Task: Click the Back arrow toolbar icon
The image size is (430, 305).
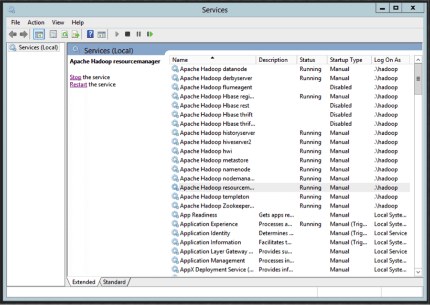Action: (x=12, y=34)
